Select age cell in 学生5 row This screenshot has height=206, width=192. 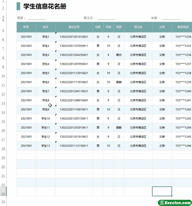(x=108, y=73)
